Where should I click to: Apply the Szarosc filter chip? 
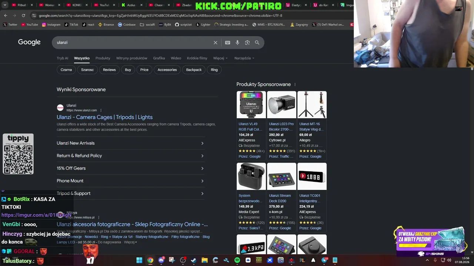[87, 70]
